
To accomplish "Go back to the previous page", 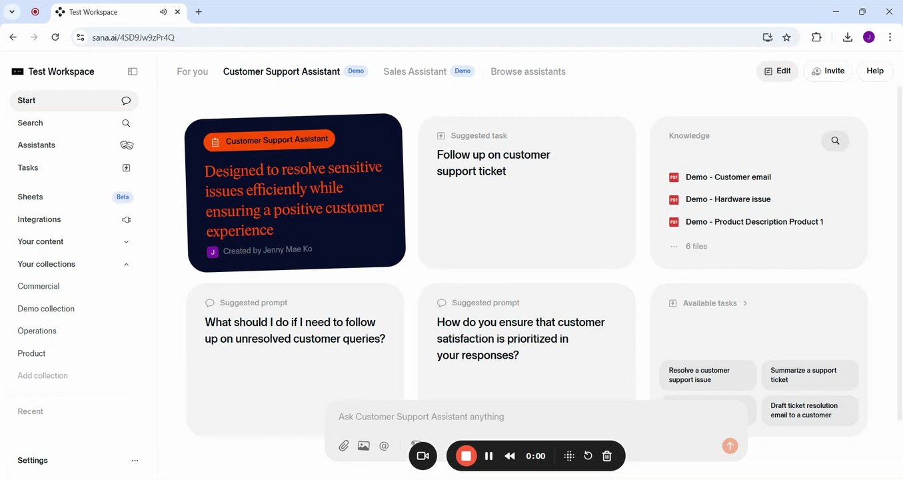I will tap(13, 37).
